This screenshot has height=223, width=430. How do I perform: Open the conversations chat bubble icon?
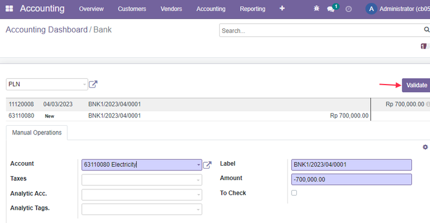click(331, 9)
